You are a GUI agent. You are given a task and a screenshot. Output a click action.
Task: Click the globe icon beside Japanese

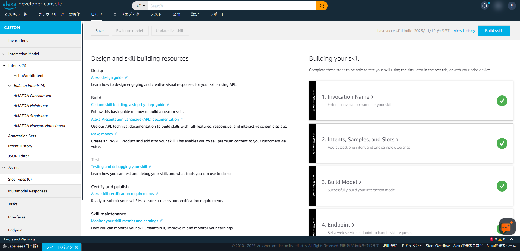coord(5,246)
